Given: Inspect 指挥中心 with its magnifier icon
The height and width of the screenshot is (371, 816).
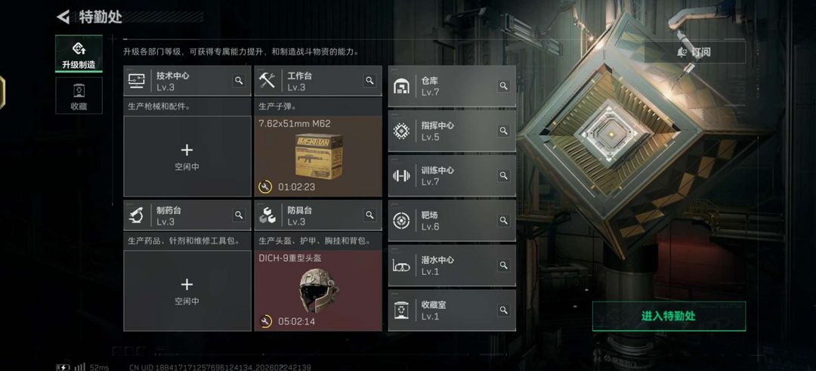Looking at the screenshot, I should tap(503, 131).
